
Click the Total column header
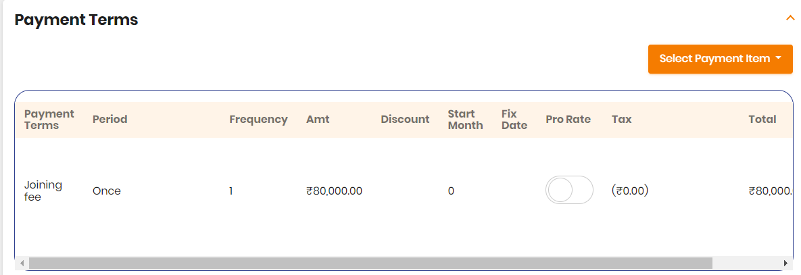pyautogui.click(x=762, y=120)
